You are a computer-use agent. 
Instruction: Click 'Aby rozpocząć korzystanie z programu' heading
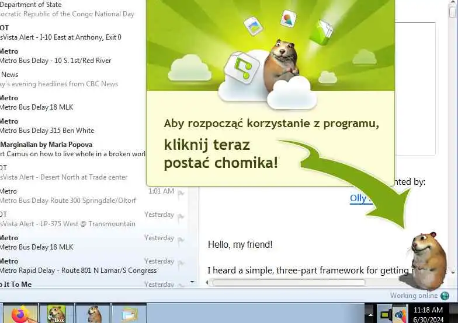point(271,124)
